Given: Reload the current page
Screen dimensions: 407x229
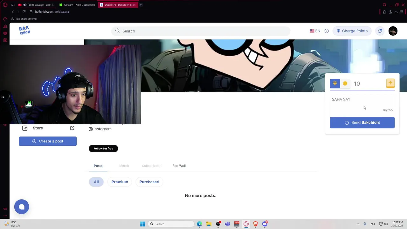Looking at the screenshot, I should (x=24, y=12).
